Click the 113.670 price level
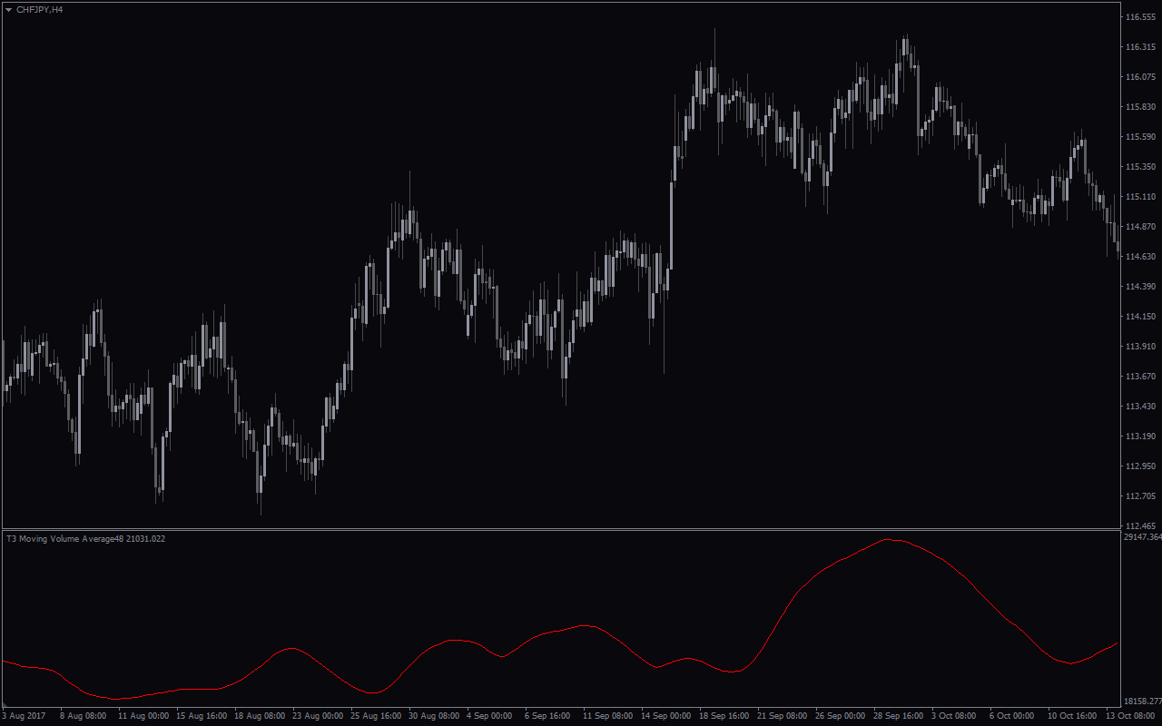 click(x=1139, y=377)
